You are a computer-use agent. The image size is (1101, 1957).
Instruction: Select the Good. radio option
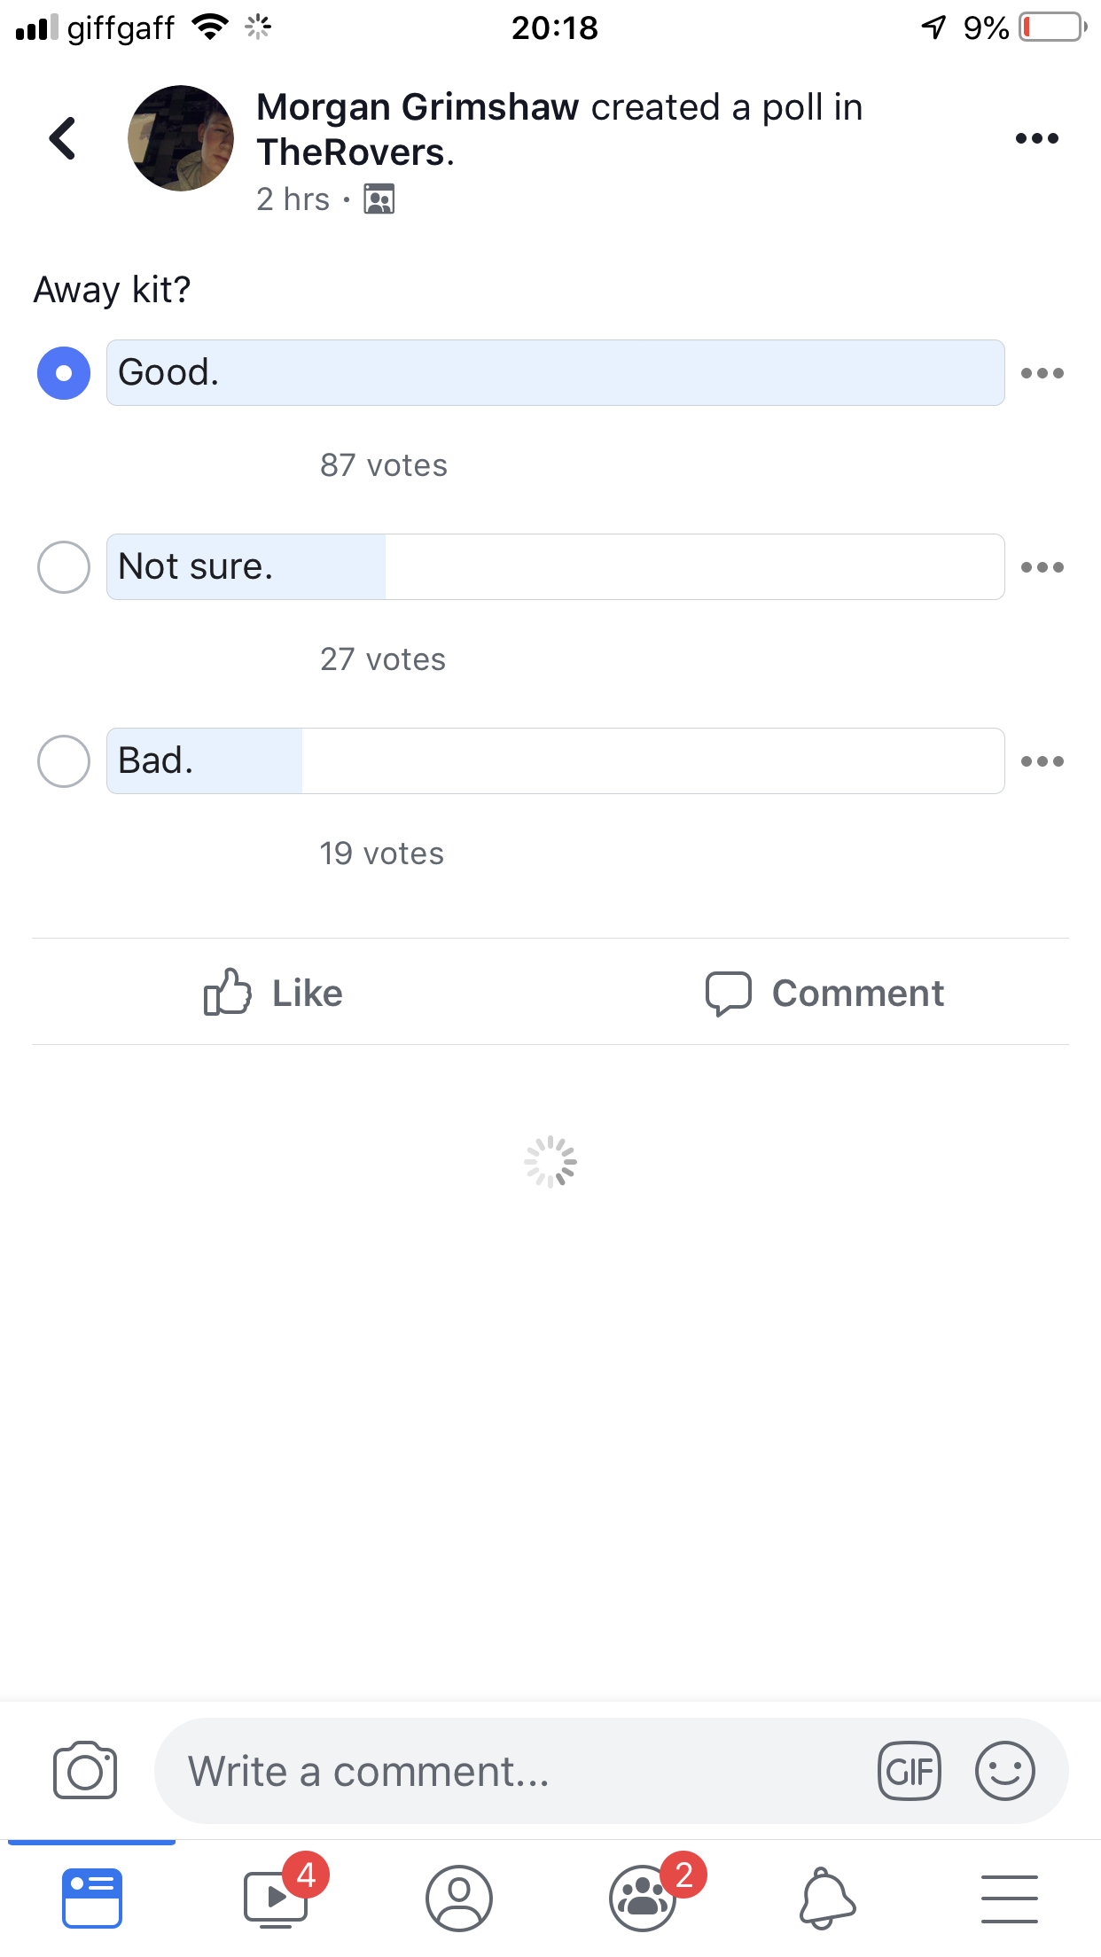[x=64, y=373]
